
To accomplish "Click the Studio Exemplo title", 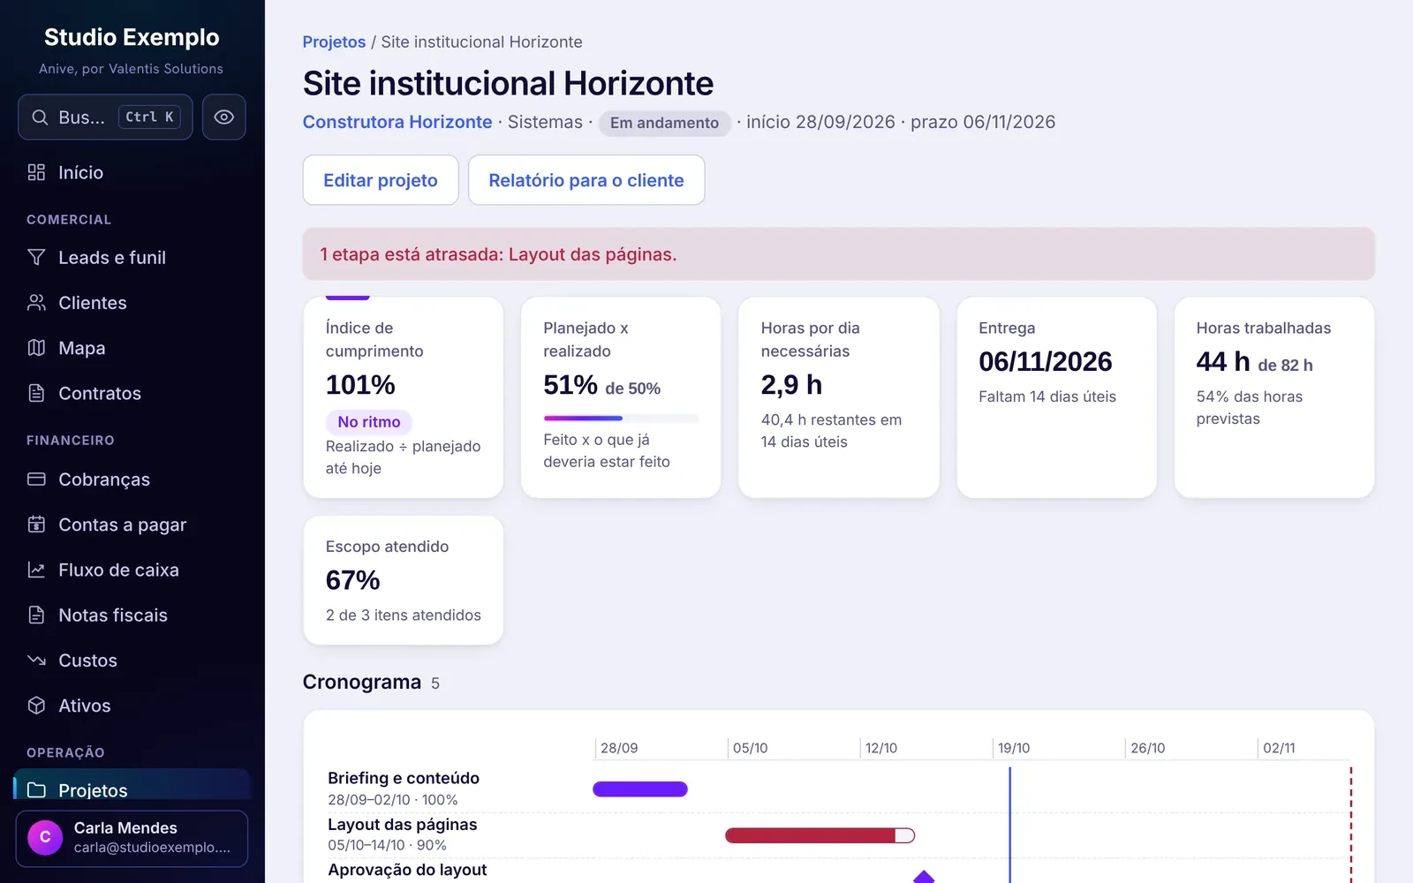I will pyautogui.click(x=132, y=37).
